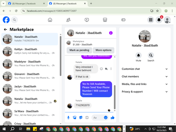Open the Friends icon
The width and height of the screenshot is (176, 132).
68,20
